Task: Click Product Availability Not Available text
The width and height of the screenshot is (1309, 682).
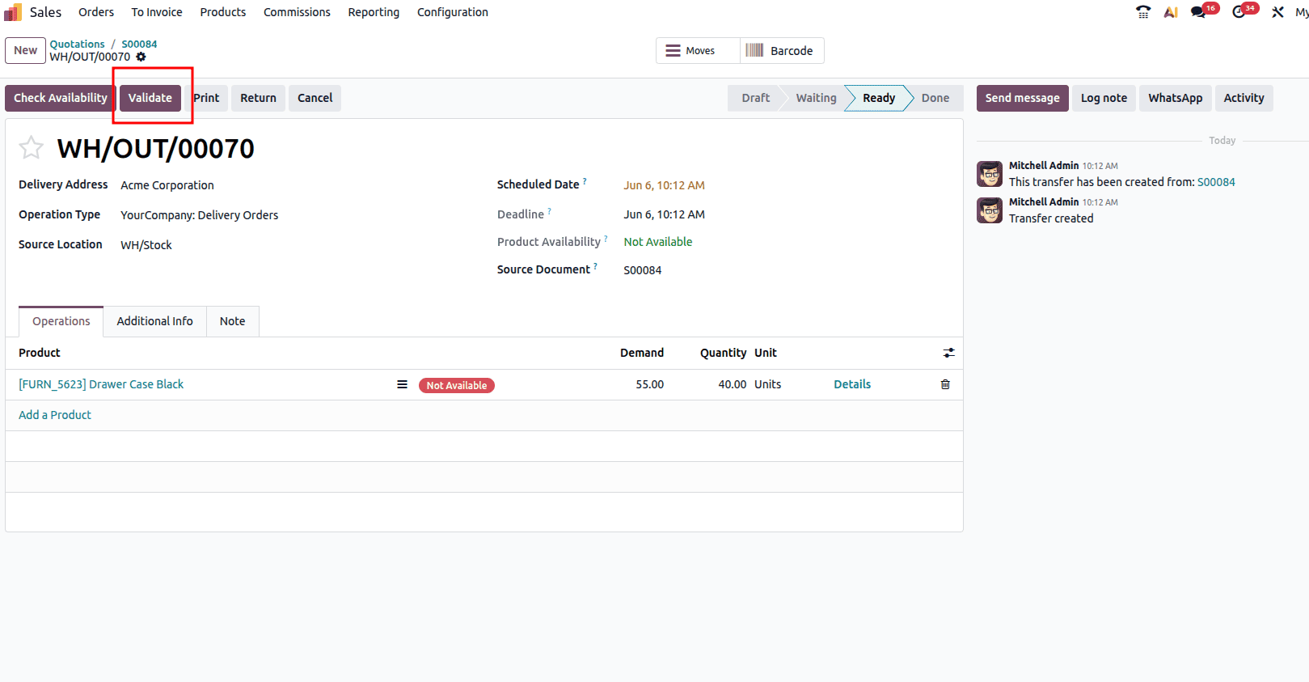Action: pos(658,242)
